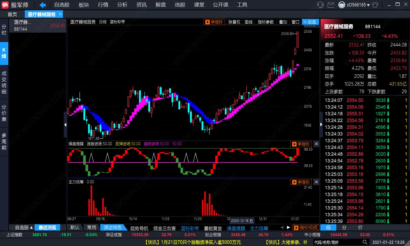Click the 13:24:07 trade row

365,100
